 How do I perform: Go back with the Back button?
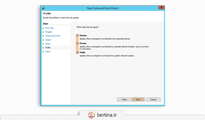click(124, 99)
